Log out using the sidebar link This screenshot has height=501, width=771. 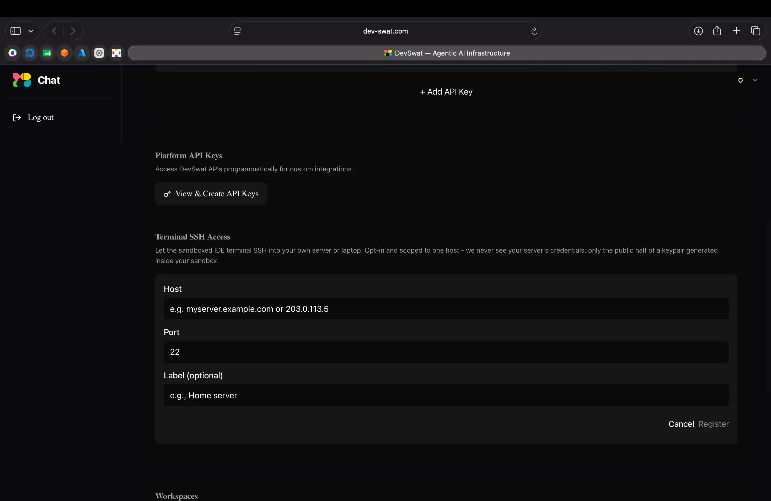click(x=40, y=117)
